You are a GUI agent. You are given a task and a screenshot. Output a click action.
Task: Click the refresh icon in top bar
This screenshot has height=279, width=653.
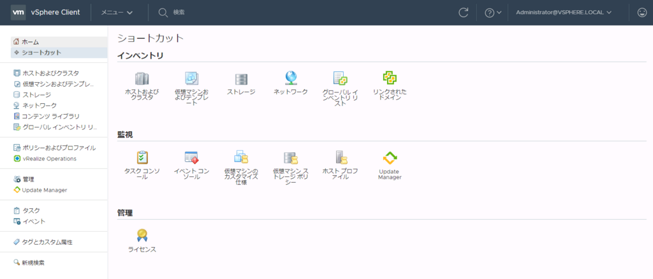tap(463, 13)
